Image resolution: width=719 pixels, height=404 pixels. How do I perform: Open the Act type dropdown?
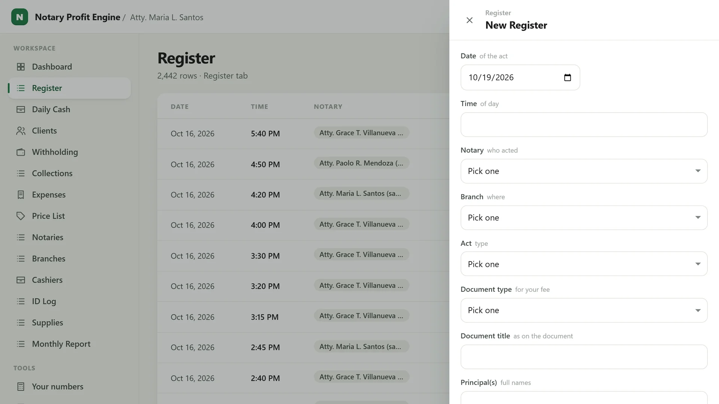tap(584, 264)
